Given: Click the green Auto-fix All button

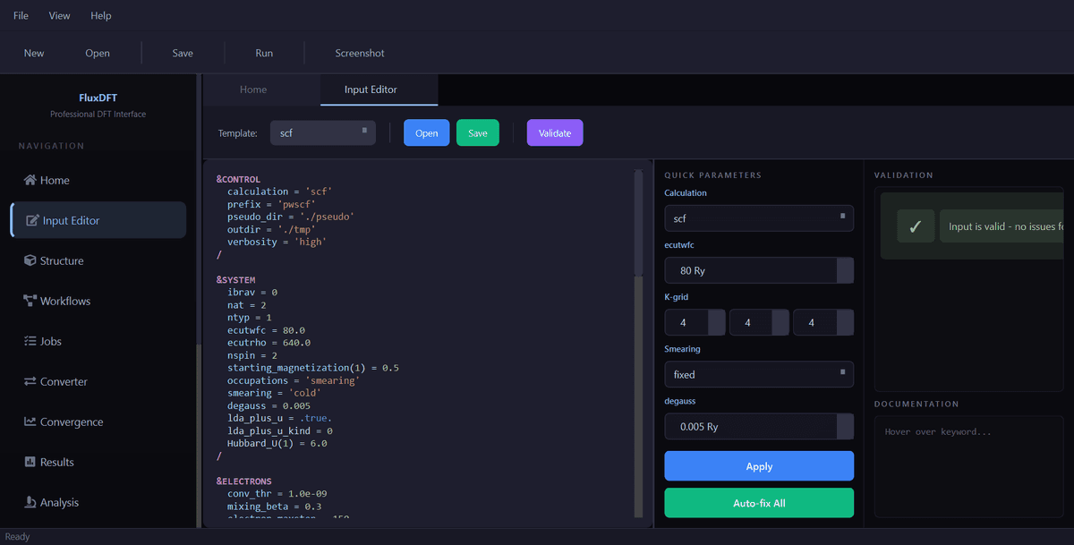Looking at the screenshot, I should [758, 503].
